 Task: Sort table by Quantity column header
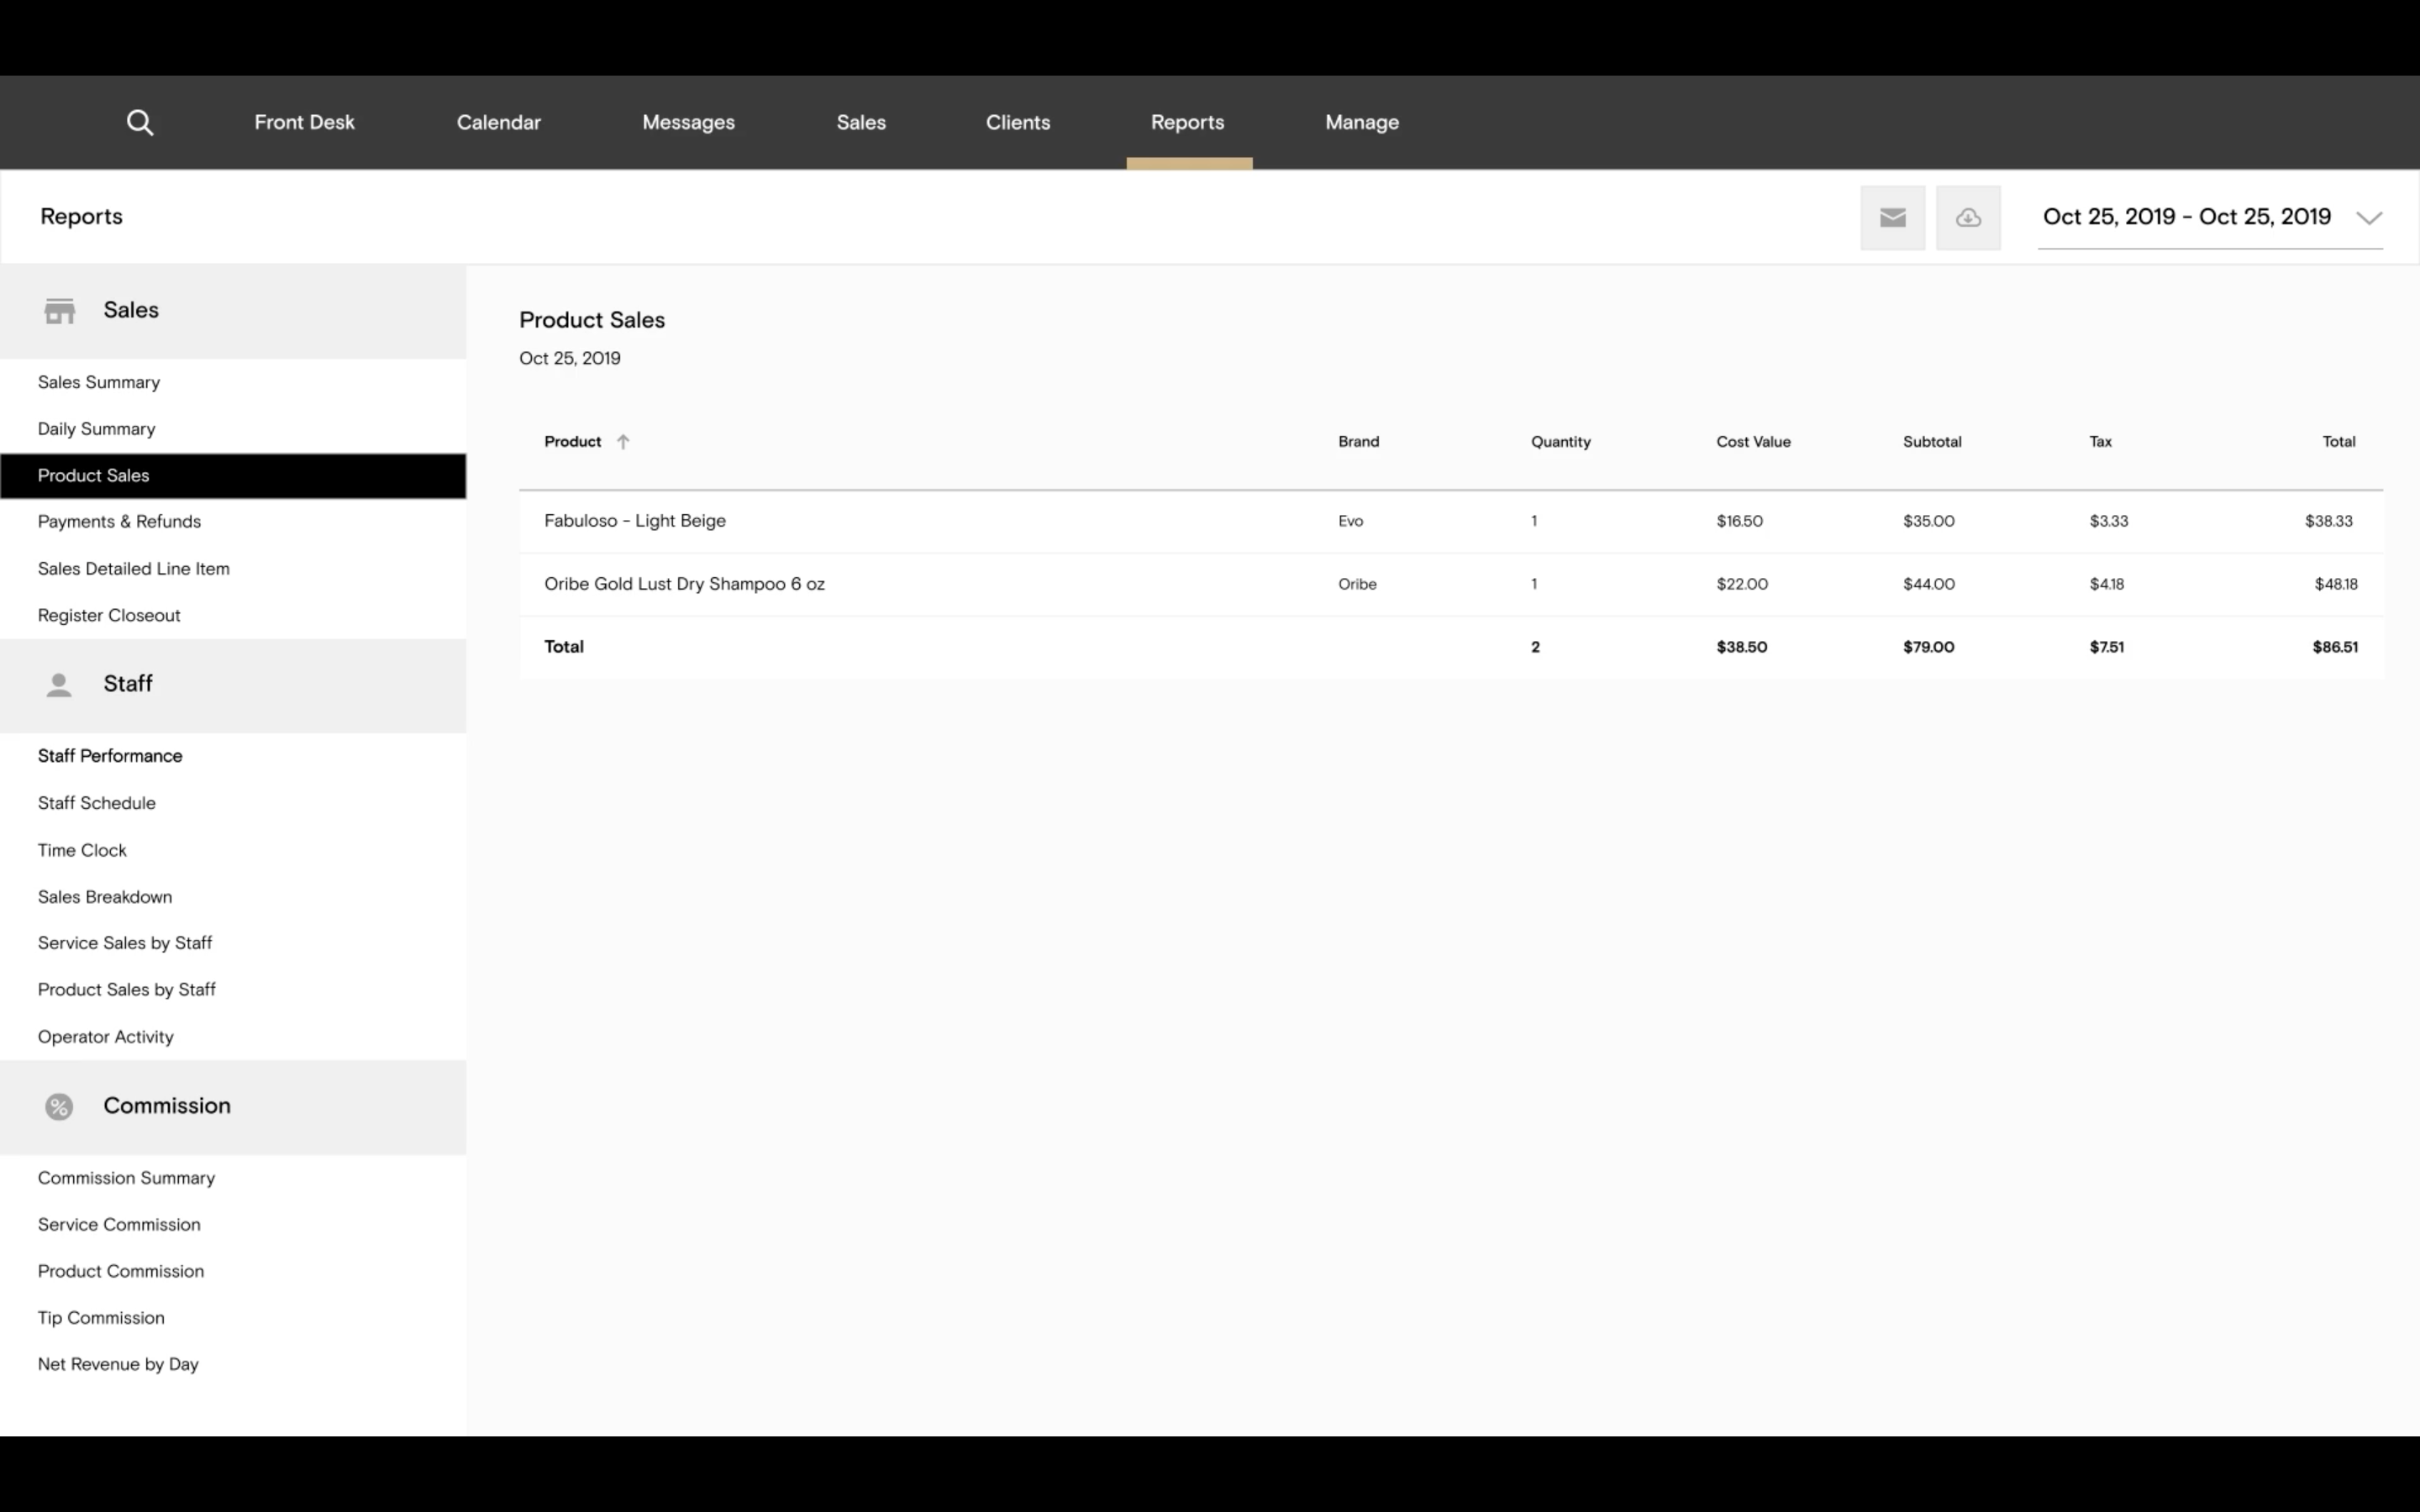(1560, 442)
